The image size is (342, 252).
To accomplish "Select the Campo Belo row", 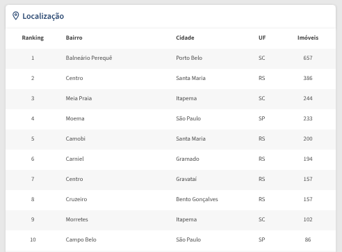I will [170, 240].
